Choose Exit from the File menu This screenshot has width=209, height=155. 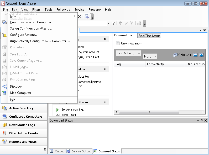coord(12,100)
